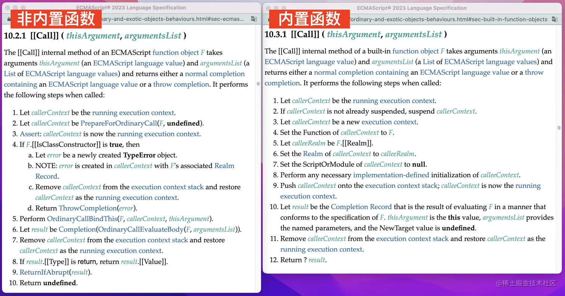Follow the OrdinaryCallBindThis link in step 5
This screenshot has width=565, height=296.
(x=82, y=219)
